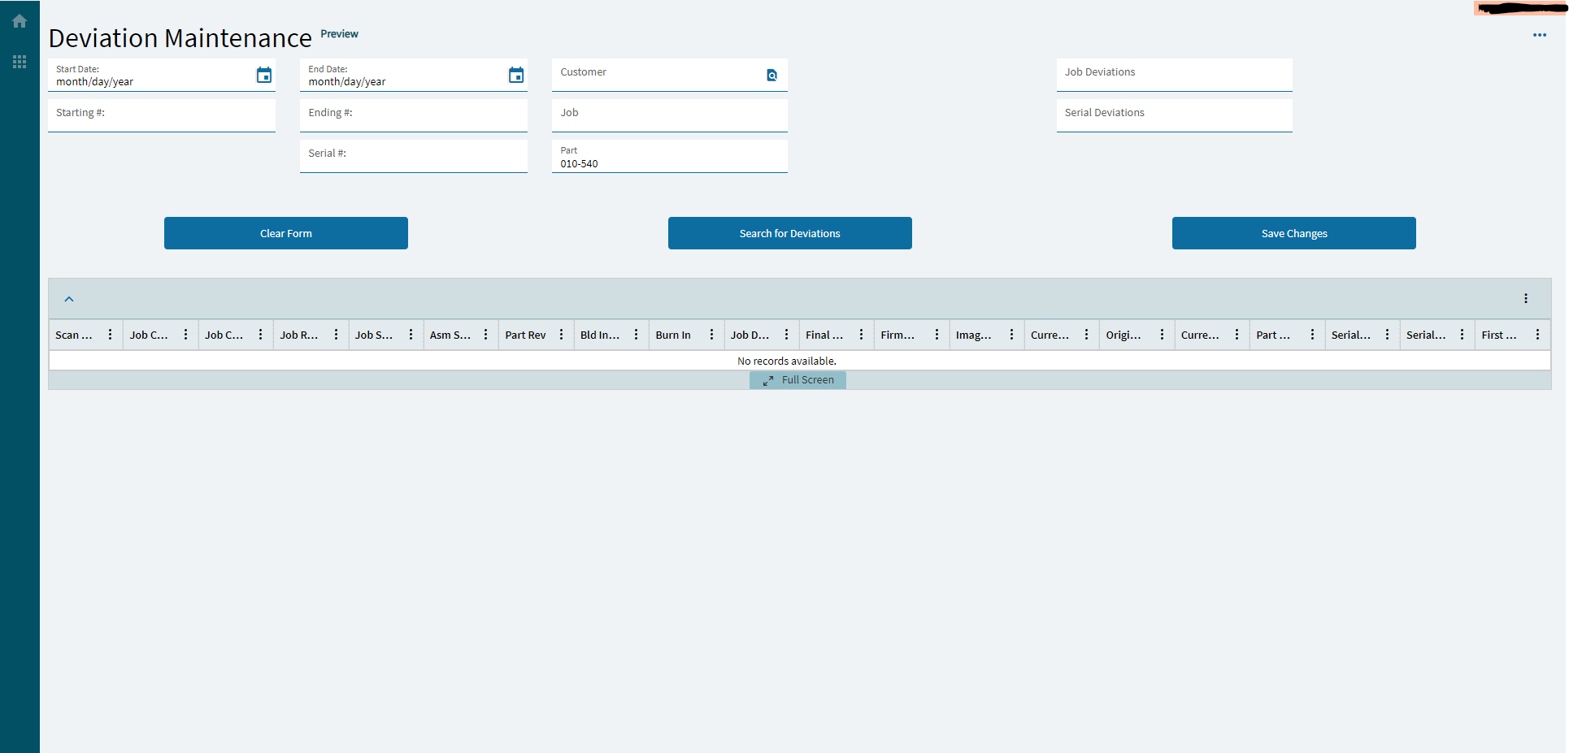Open the Job S... column menu dots
The width and height of the screenshot is (1569, 753).
(x=411, y=335)
